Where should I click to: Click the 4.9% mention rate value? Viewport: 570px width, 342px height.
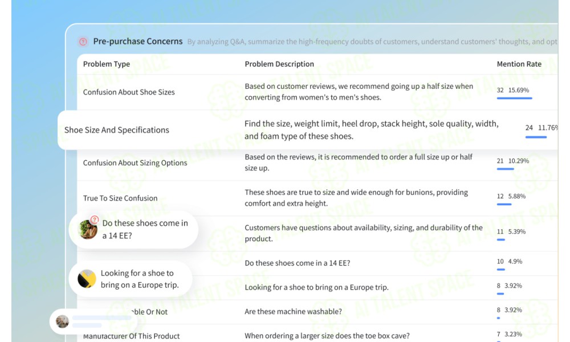pos(515,261)
